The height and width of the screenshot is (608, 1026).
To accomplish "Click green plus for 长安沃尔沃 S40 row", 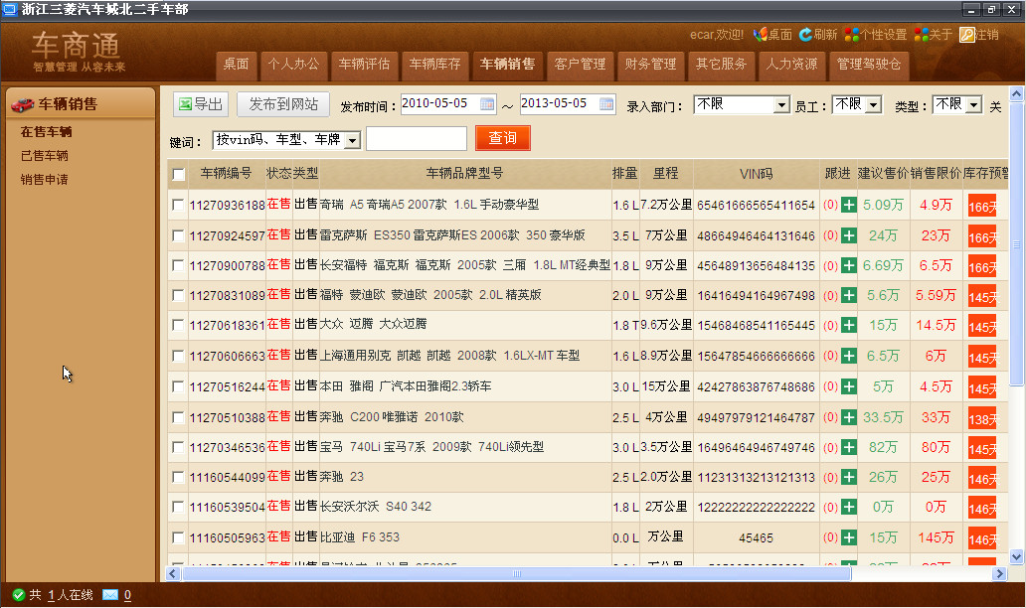I will point(849,507).
